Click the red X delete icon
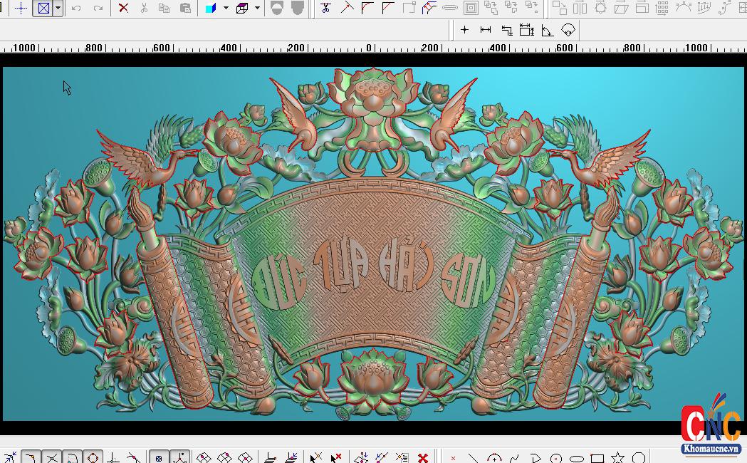Image resolution: width=747 pixels, height=463 pixels. (123, 9)
